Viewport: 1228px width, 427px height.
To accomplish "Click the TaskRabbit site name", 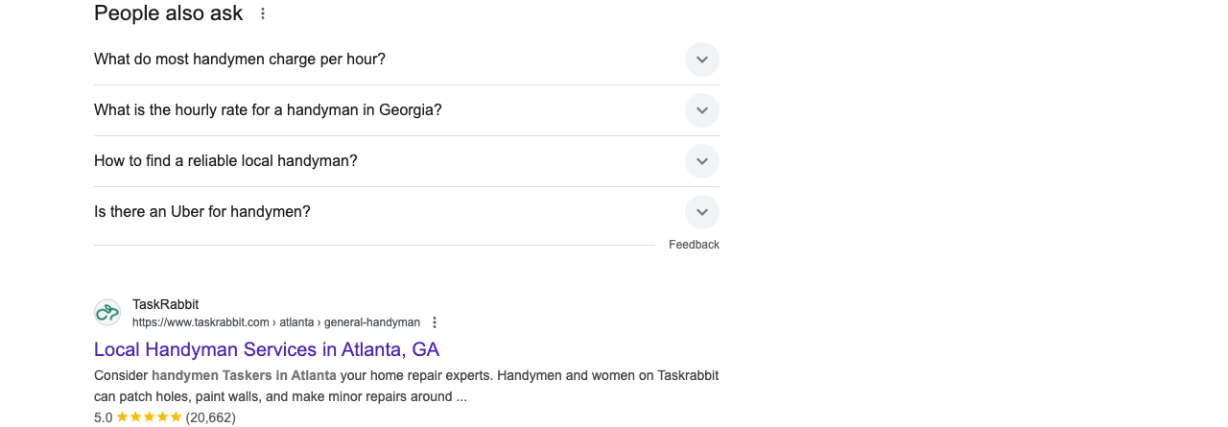I will pyautogui.click(x=165, y=304).
